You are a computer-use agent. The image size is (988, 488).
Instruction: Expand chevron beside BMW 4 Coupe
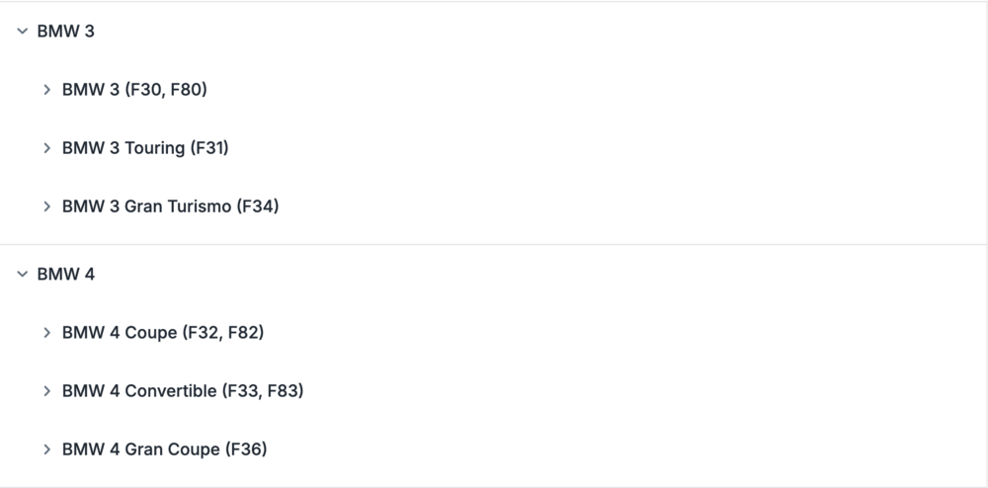[46, 333]
